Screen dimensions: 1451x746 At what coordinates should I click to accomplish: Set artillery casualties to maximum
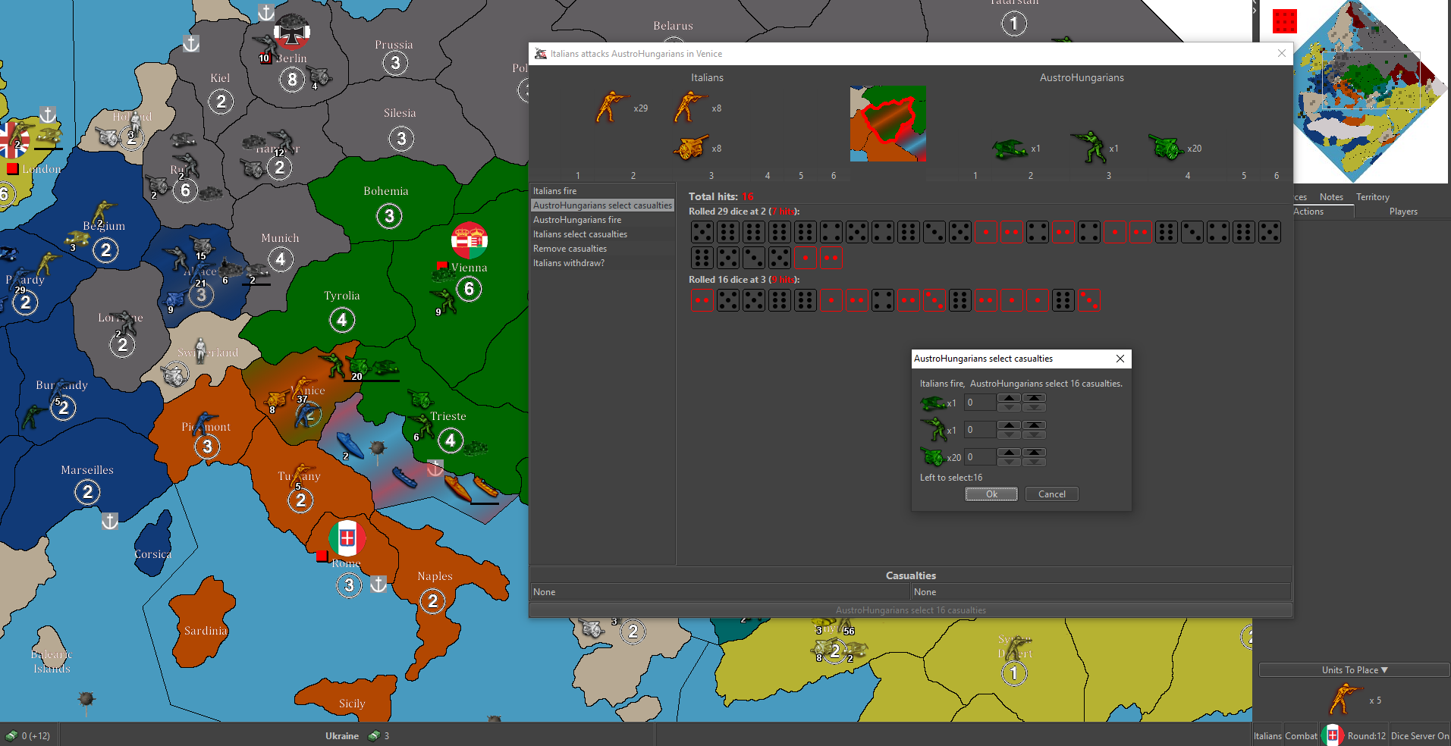(1034, 453)
